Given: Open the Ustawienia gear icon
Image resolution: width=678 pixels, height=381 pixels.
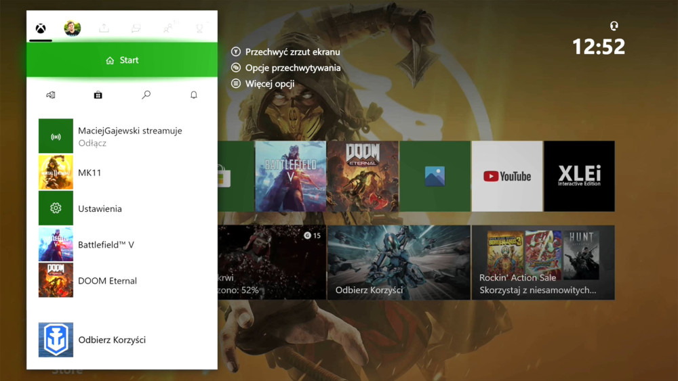Looking at the screenshot, I should coord(56,208).
